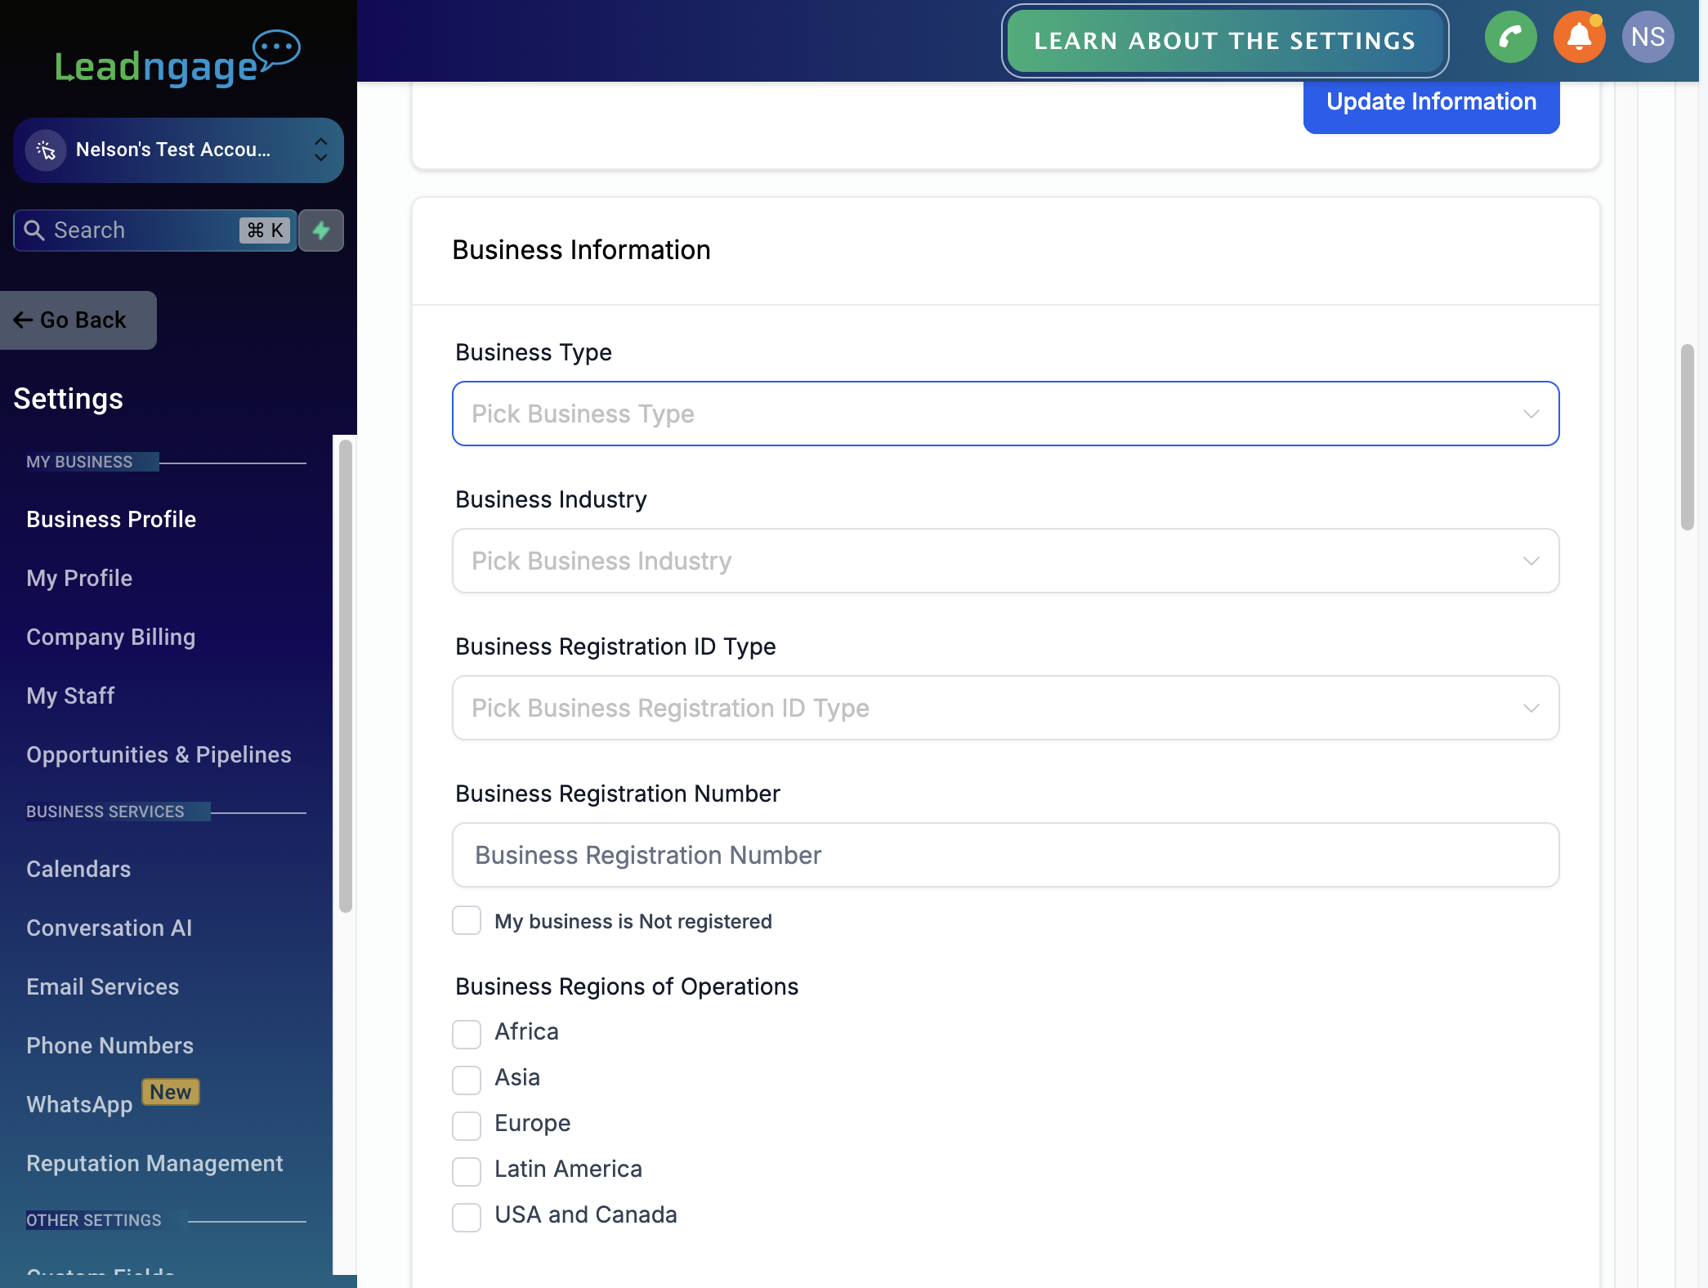Open Opportunities & Pipelines settings
The width and height of the screenshot is (1708, 1288).
[x=159, y=755]
